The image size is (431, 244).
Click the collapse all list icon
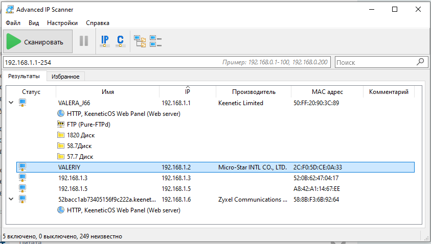tap(155, 41)
